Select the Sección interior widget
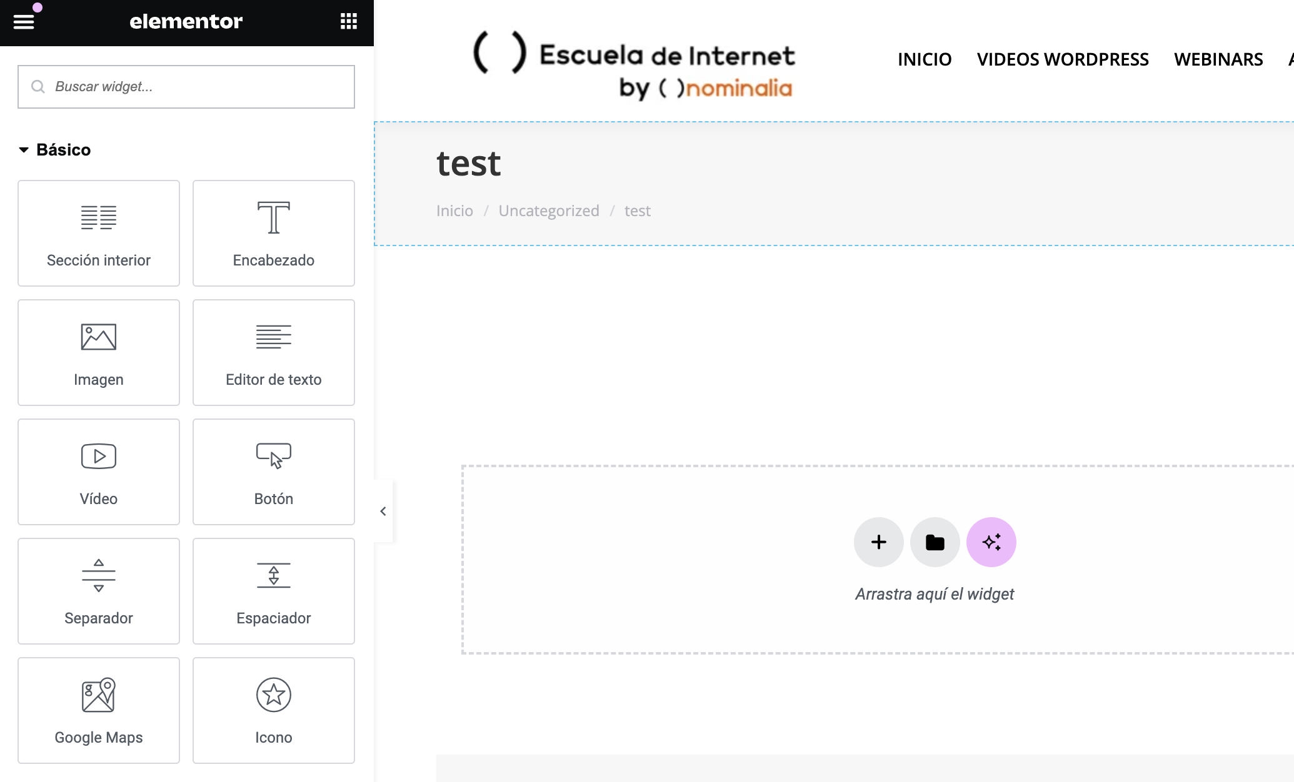This screenshot has width=1294, height=782. pyautogui.click(x=99, y=234)
